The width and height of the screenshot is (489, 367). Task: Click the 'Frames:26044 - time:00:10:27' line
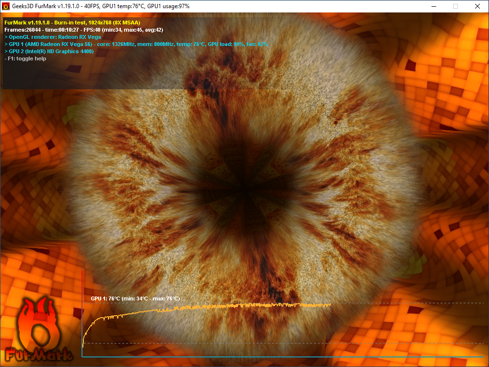point(83,30)
